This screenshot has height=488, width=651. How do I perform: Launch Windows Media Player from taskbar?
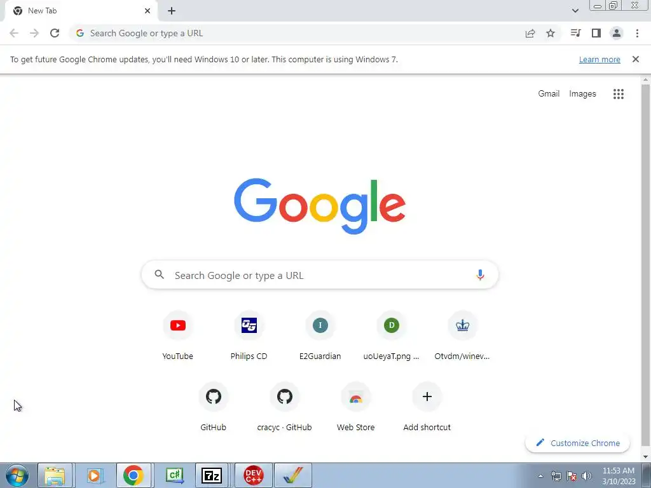tap(94, 475)
